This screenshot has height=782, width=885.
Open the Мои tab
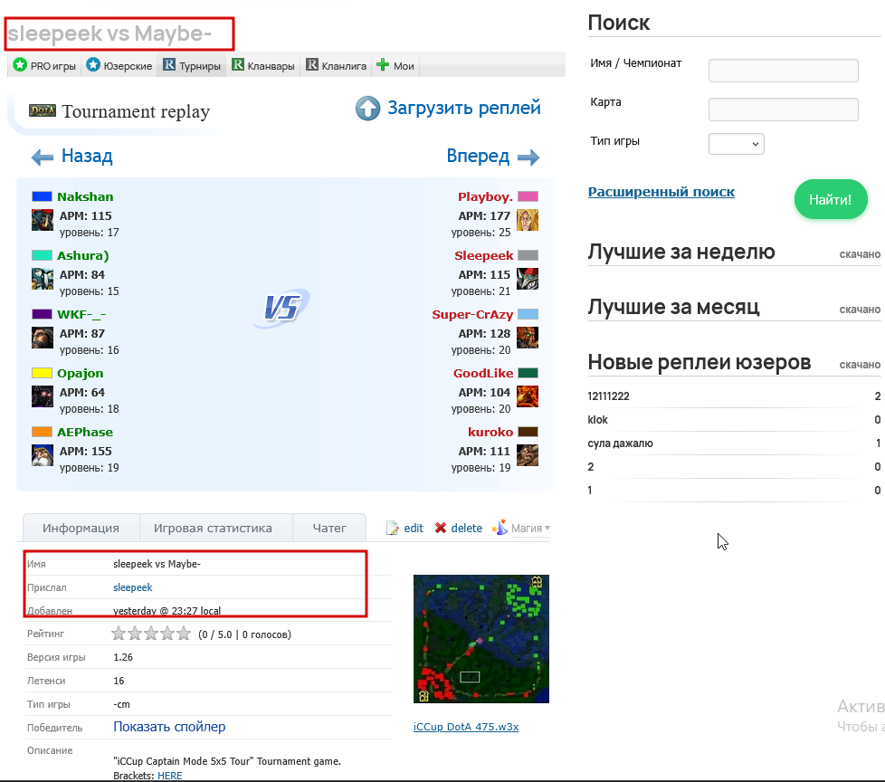(395, 65)
